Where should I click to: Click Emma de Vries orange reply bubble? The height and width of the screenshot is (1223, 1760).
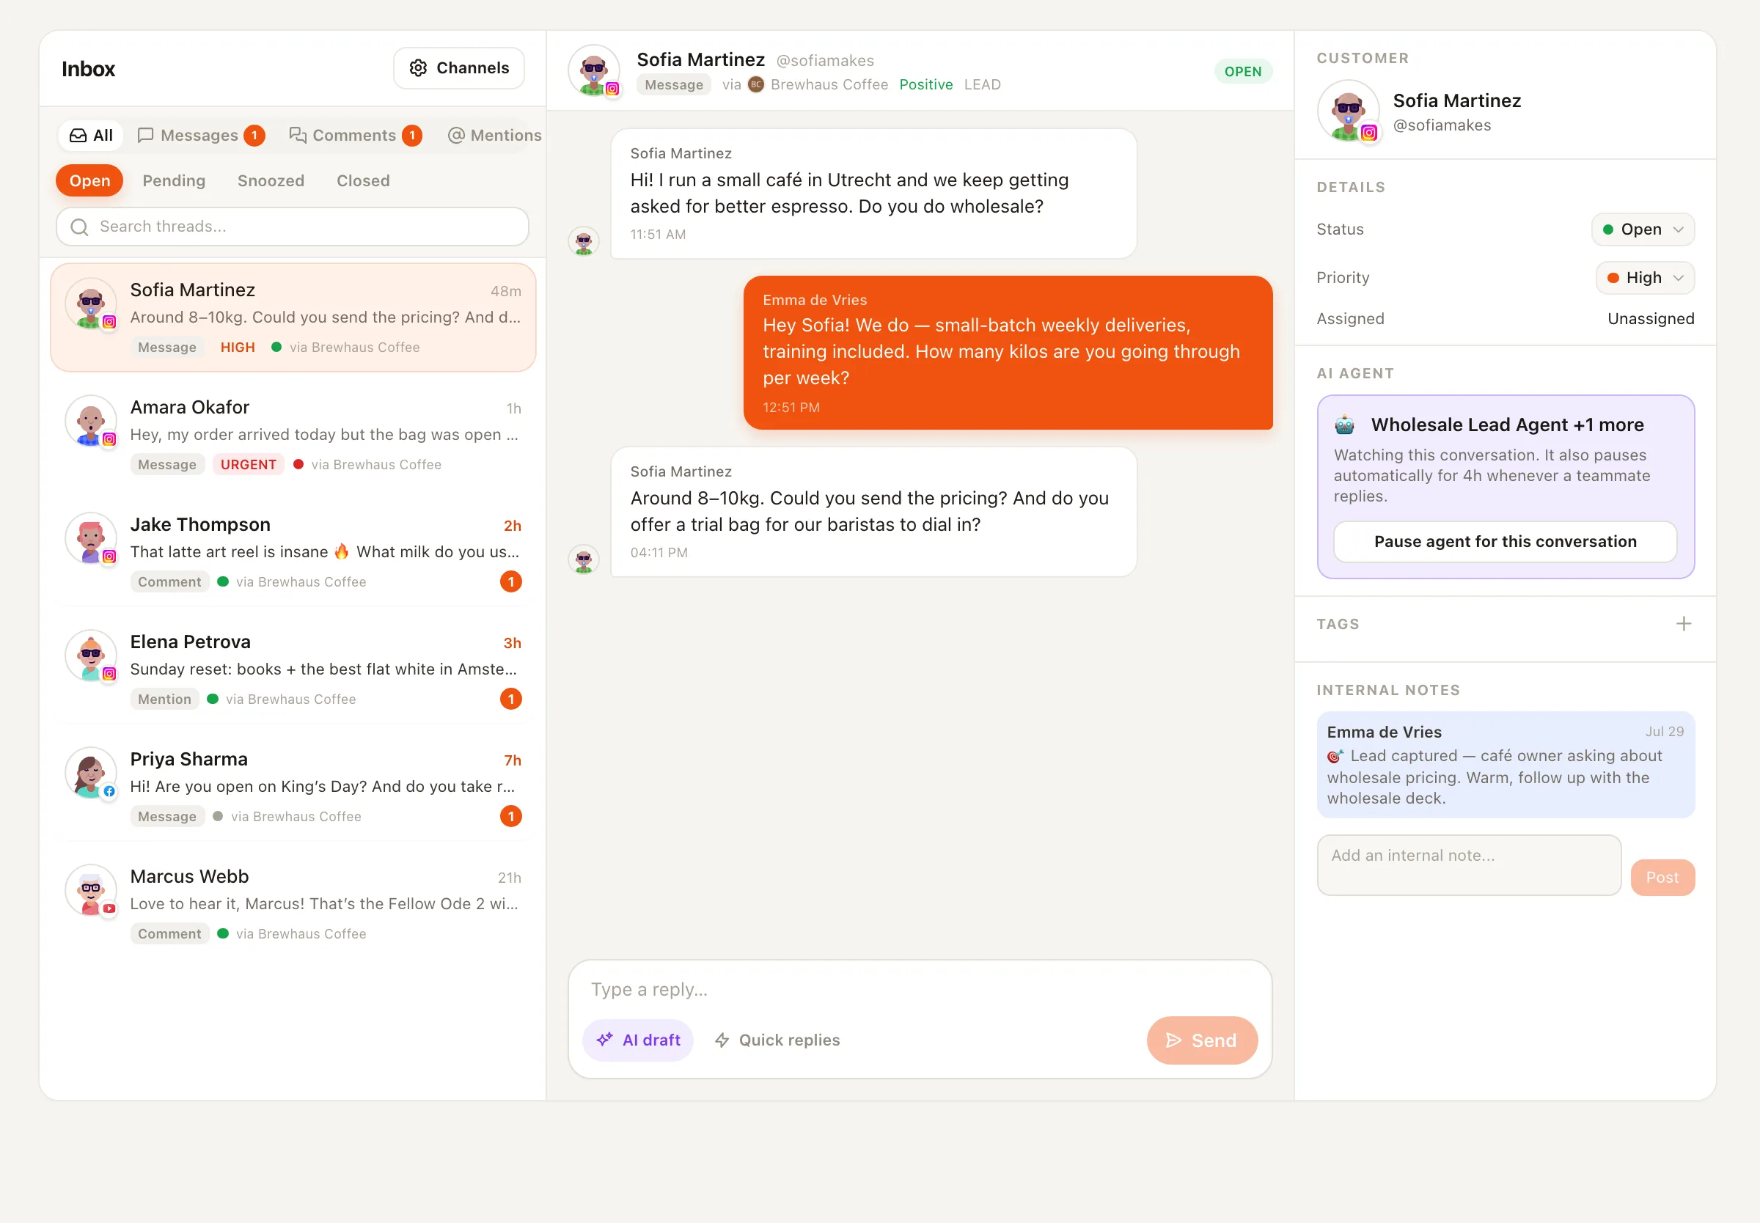coord(1008,353)
